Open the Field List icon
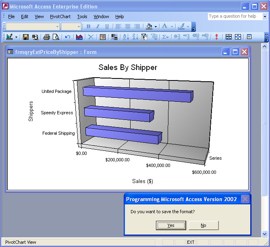270x247 pixels. (x=103, y=37)
